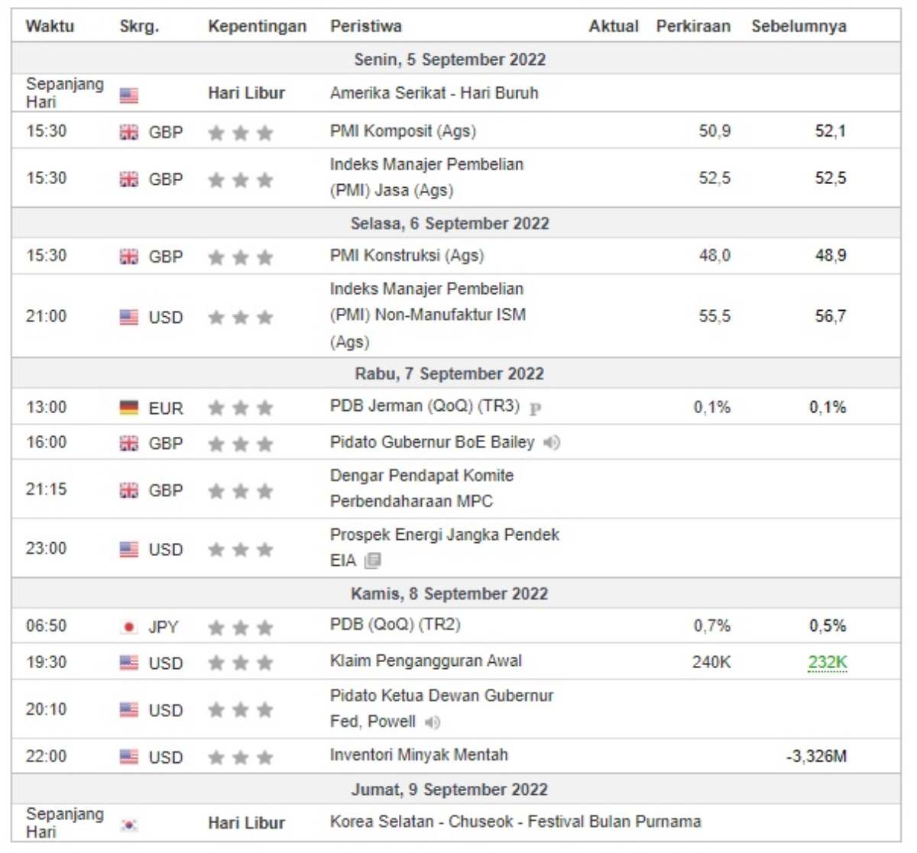Click the Peristiwa column header
Screen dimensions: 917x853
[365, 26]
